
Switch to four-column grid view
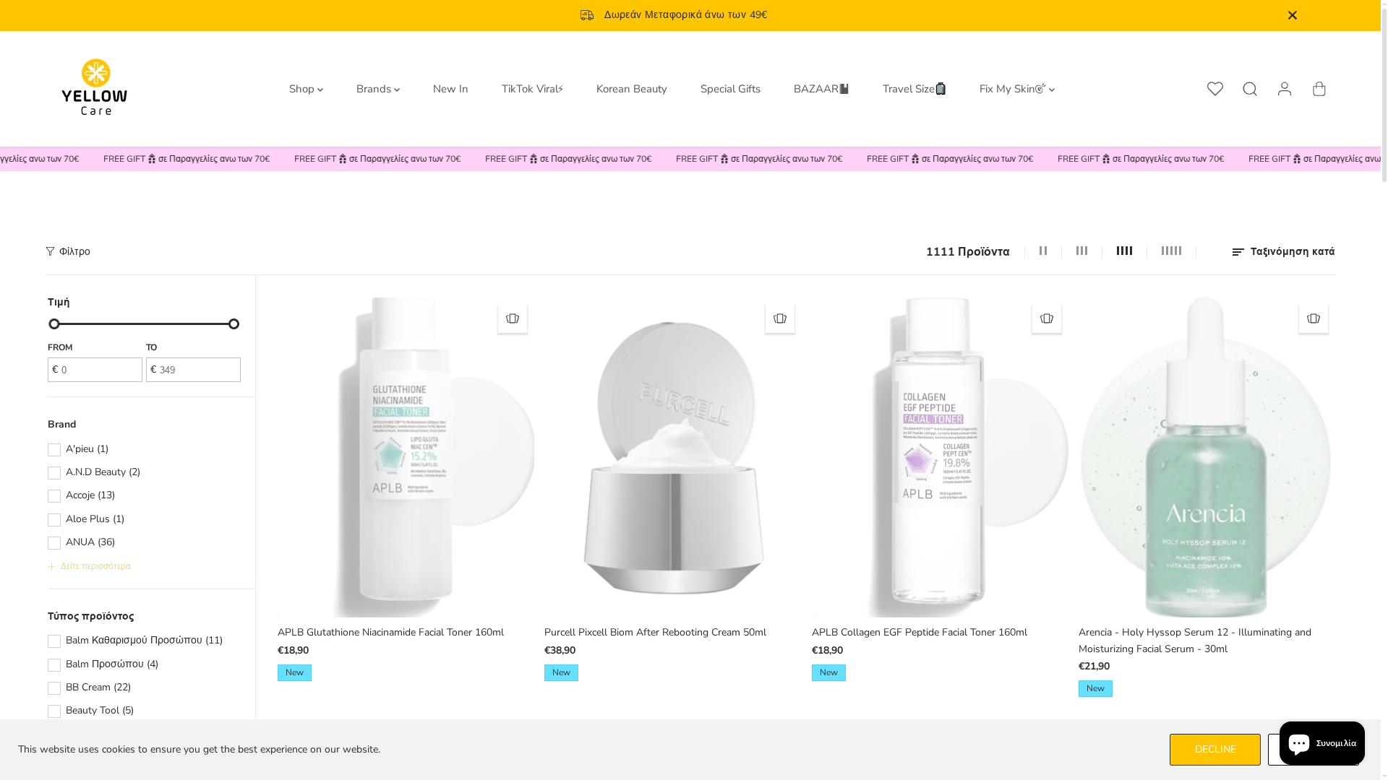(1124, 251)
